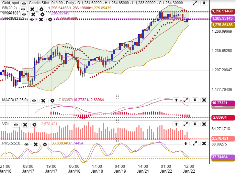Open MACD(12;26;9) settings gear
Screen dimensions: 236x173
pyautogui.click(x=52, y=100)
